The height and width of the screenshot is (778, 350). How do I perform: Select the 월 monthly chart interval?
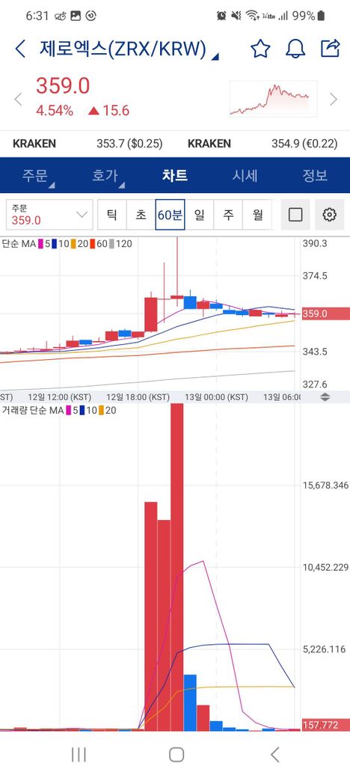(x=257, y=215)
